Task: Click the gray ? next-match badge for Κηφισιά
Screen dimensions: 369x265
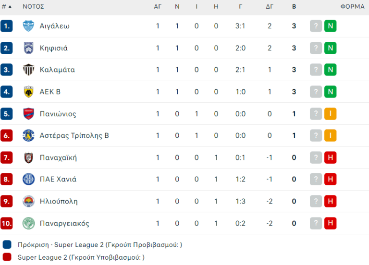Action: pyautogui.click(x=316, y=48)
